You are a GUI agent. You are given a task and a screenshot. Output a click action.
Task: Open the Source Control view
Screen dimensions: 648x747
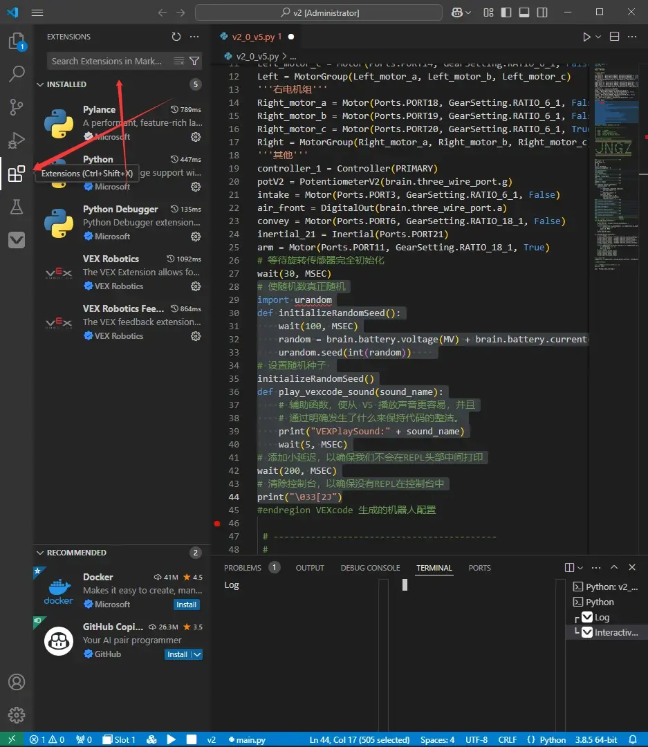(x=17, y=107)
